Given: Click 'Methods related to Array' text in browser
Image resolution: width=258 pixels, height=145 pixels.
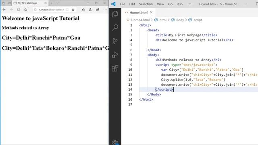Looking at the screenshot, I should [x=25, y=28].
